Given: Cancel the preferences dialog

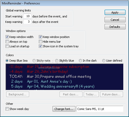Looking at the screenshot, I should [115, 20].
